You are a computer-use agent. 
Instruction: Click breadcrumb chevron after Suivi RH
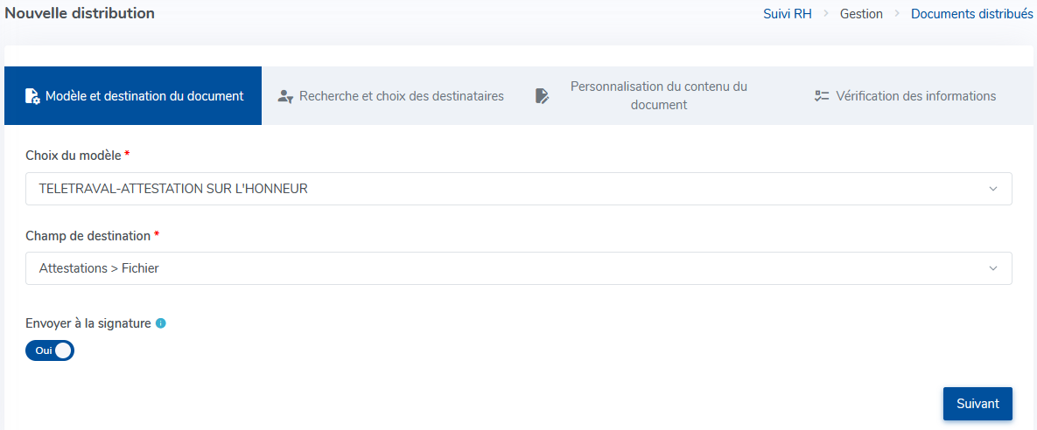pyautogui.click(x=826, y=14)
